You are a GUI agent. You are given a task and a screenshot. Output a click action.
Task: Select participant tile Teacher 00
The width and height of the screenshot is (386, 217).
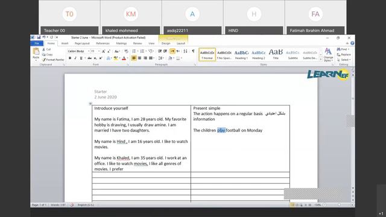pyautogui.click(x=69, y=17)
